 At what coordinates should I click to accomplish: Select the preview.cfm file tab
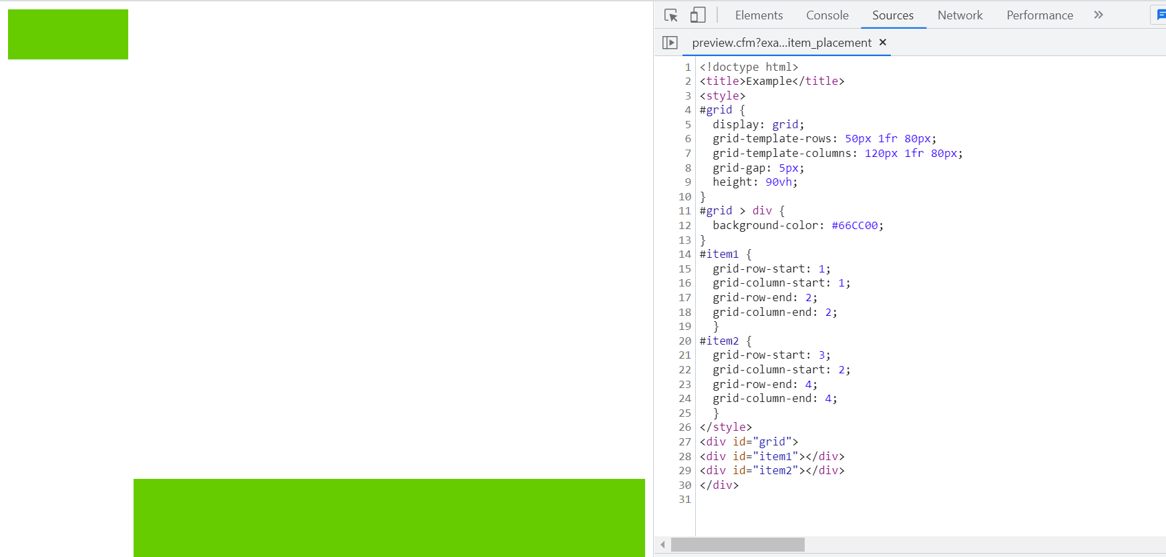pos(781,43)
